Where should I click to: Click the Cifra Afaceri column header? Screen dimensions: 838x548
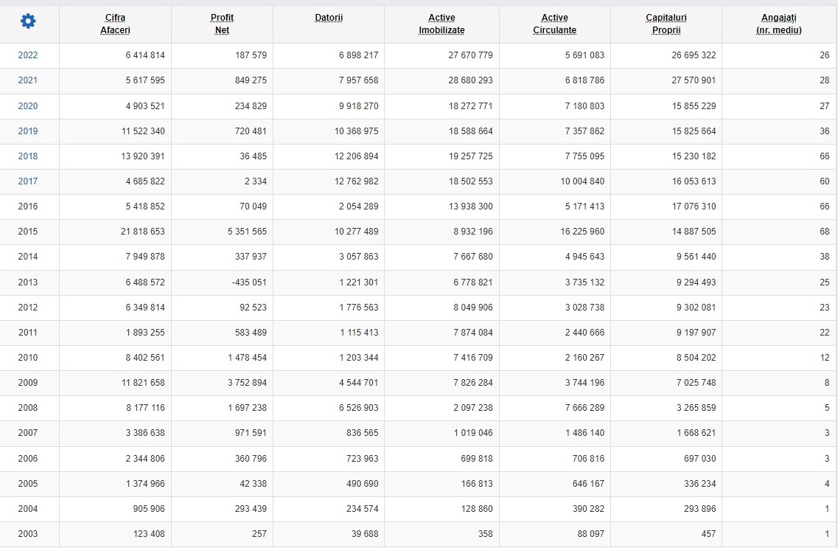point(115,24)
